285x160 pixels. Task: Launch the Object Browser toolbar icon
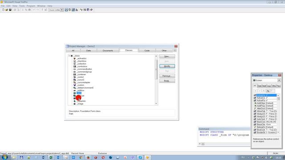pos(85,10)
